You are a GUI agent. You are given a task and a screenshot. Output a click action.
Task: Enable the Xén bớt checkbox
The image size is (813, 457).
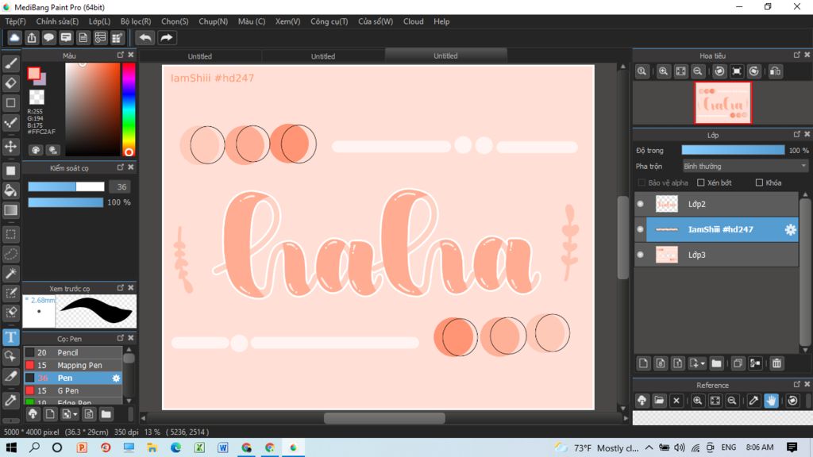point(701,182)
